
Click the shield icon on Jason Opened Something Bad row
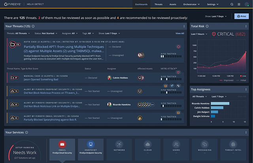[178, 72]
